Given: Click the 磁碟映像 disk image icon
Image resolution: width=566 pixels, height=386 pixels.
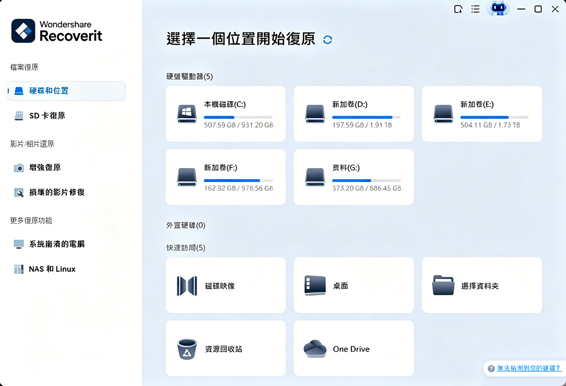Looking at the screenshot, I should click(187, 286).
